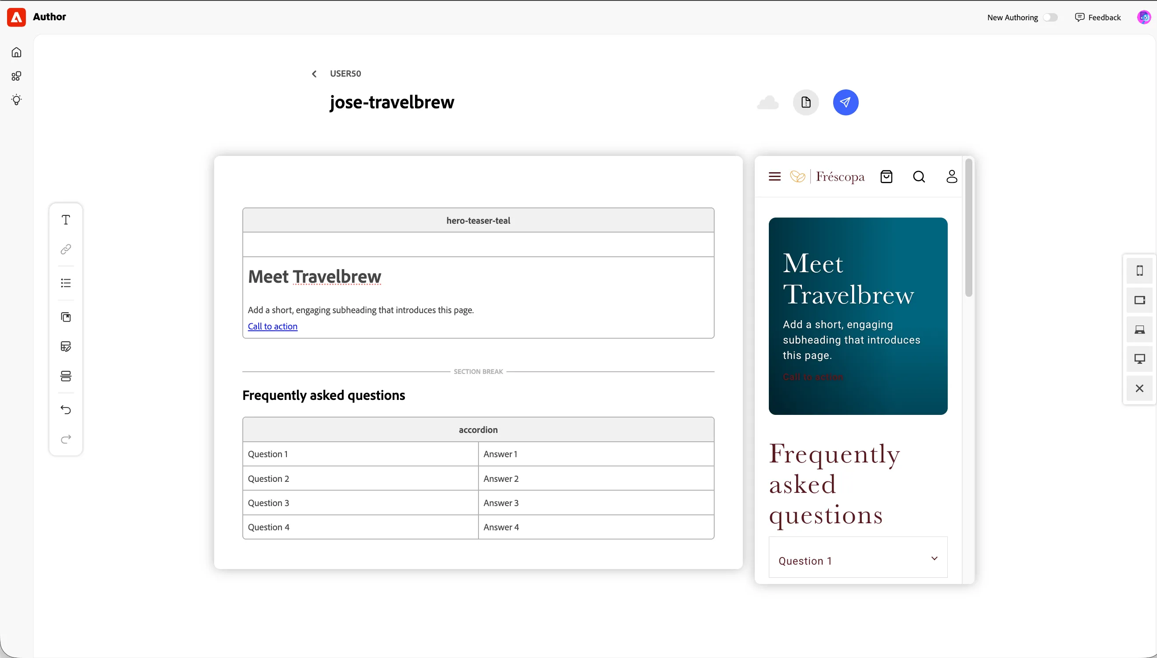This screenshot has height=658, width=1157.
Task: Select the Text tool in the editor toolbar
Action: pyautogui.click(x=66, y=220)
